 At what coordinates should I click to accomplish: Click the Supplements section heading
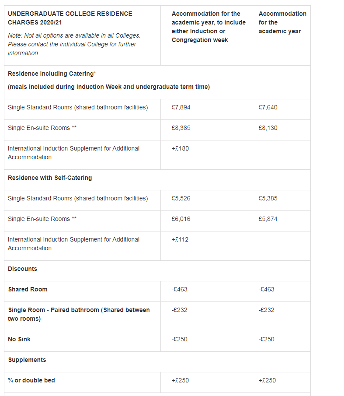(27, 360)
